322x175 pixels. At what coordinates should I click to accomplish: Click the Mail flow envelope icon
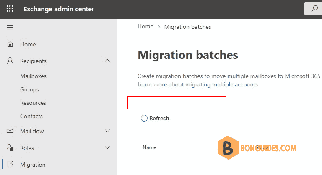pos(10,131)
